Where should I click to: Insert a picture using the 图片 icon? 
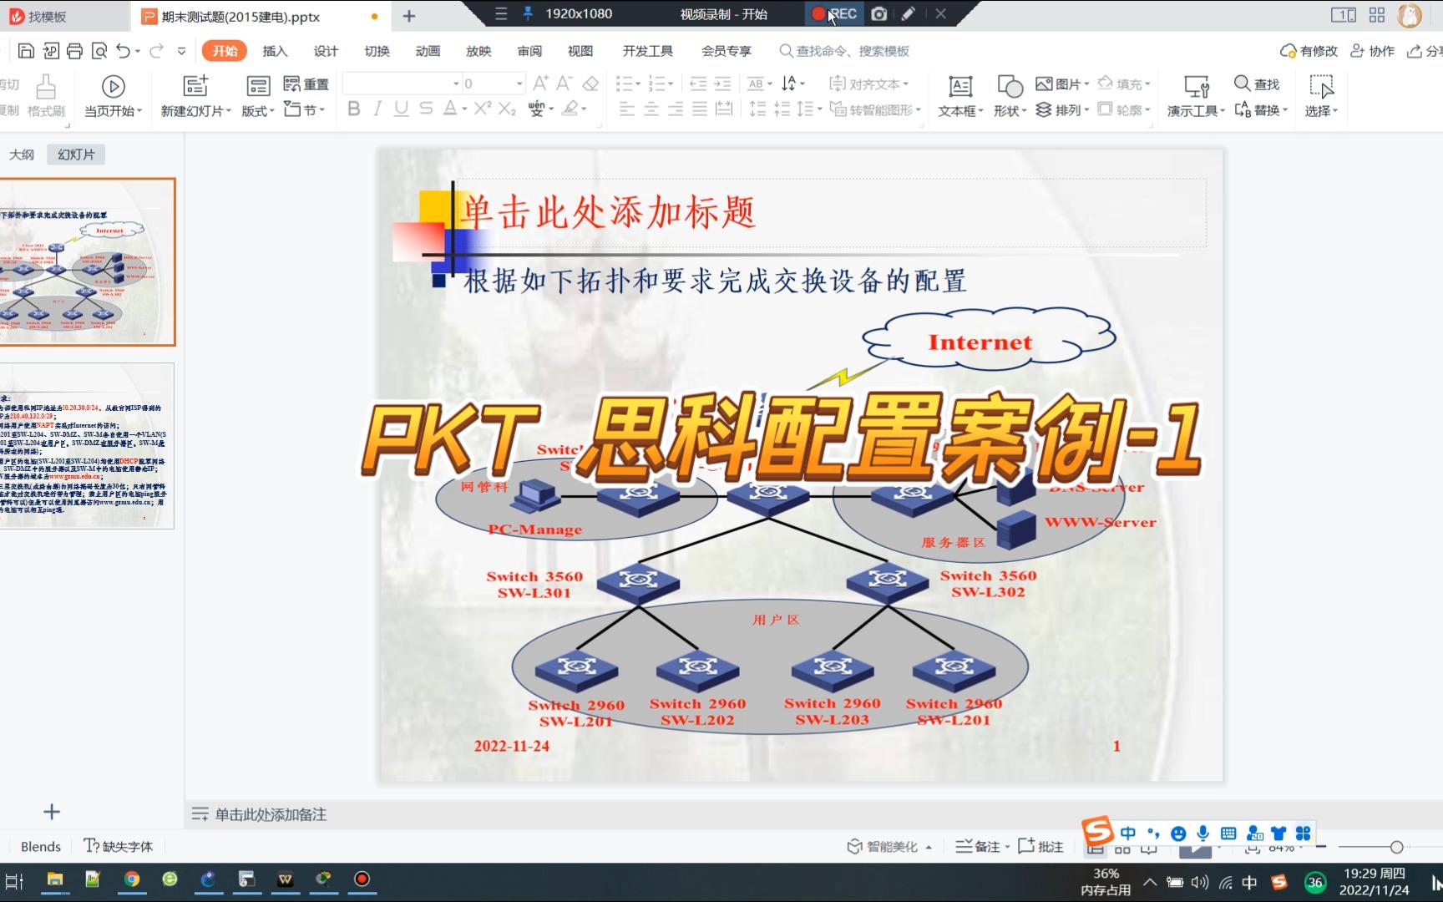(x=1056, y=84)
